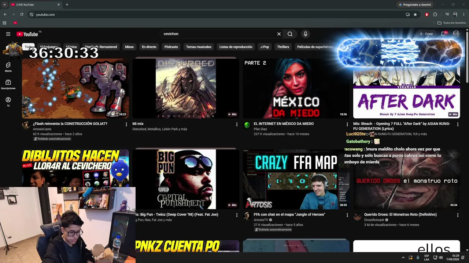The height and width of the screenshot is (263, 469).
Task: Open the taskbar volume control
Action: 440,258
